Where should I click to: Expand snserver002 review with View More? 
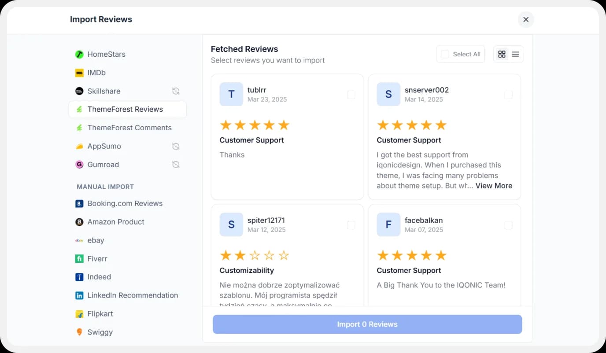point(494,186)
